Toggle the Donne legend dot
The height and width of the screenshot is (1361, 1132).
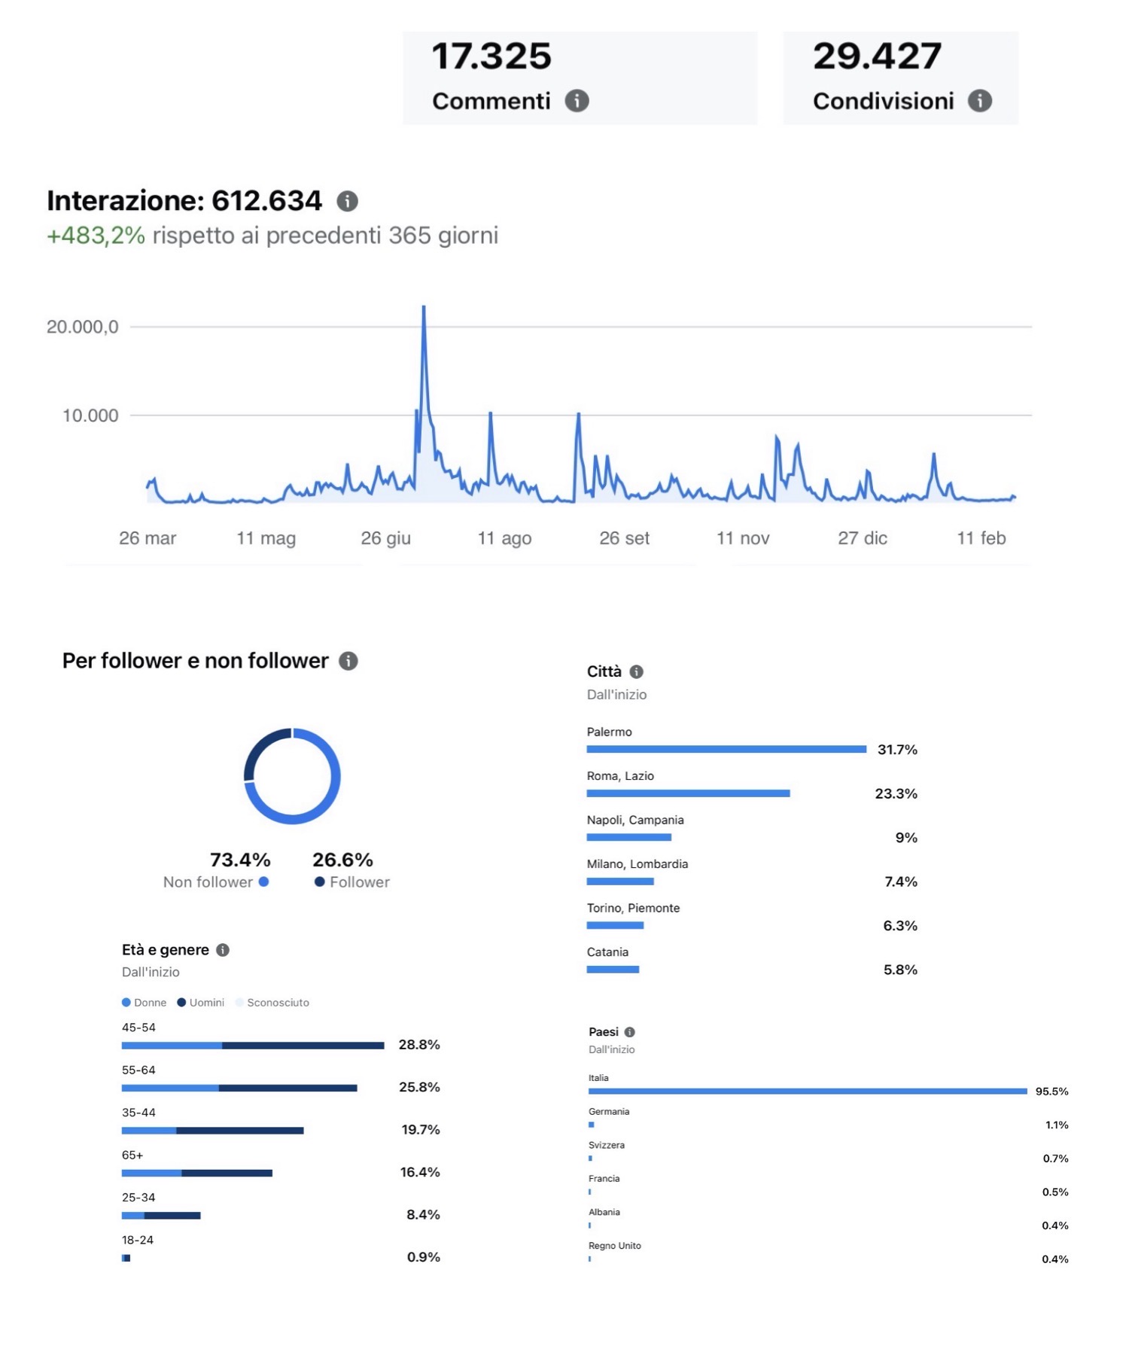point(126,1003)
